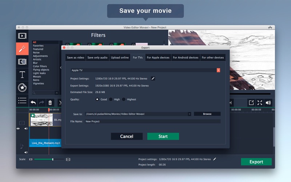Open the Apple TV device dropdown
This screenshot has height=182, width=291.
click(x=218, y=70)
